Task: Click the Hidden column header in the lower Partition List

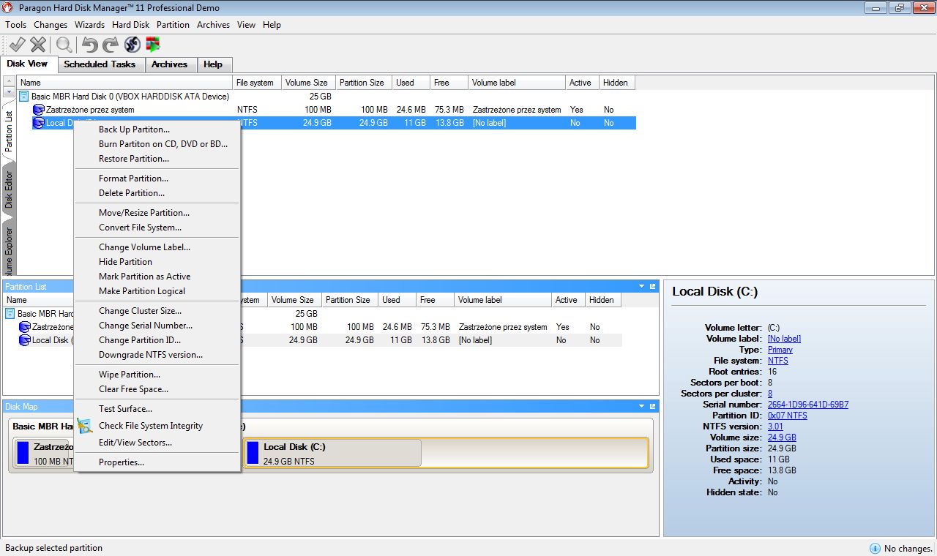Action: click(603, 300)
